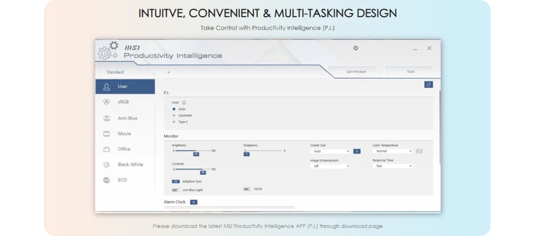Open the Screen Size dropdown
The width and height of the screenshot is (535, 236).
(x=330, y=151)
